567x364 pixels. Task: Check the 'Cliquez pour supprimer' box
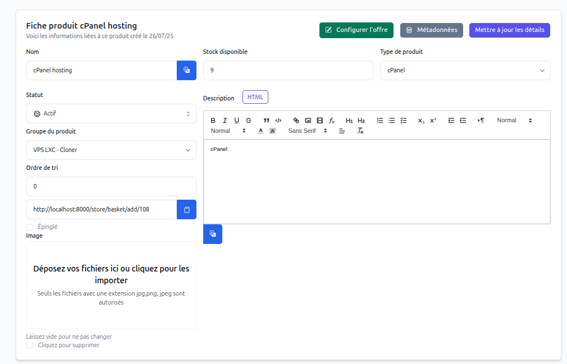[30, 345]
